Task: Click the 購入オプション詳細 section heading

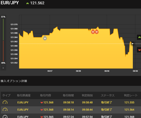Action: pyautogui.click(x=14, y=81)
